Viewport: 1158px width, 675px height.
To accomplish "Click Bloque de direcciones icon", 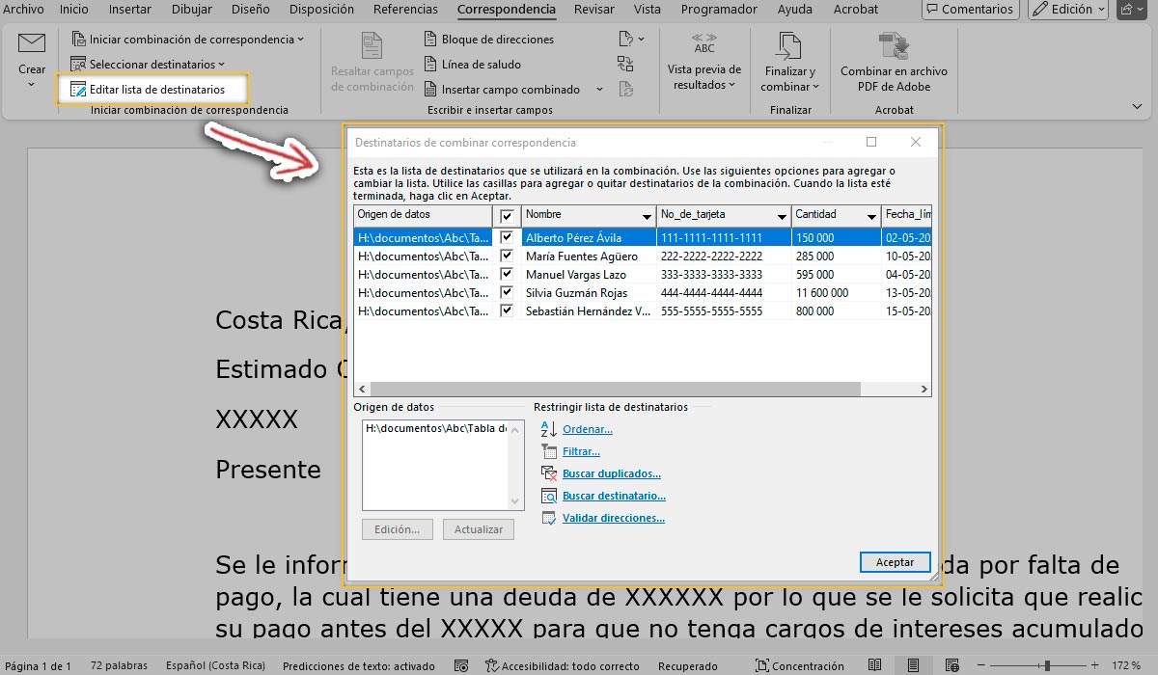I will [431, 40].
